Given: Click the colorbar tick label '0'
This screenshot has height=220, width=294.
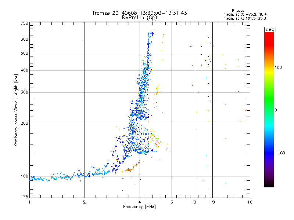Looking at the screenshot, I should 276,110.
